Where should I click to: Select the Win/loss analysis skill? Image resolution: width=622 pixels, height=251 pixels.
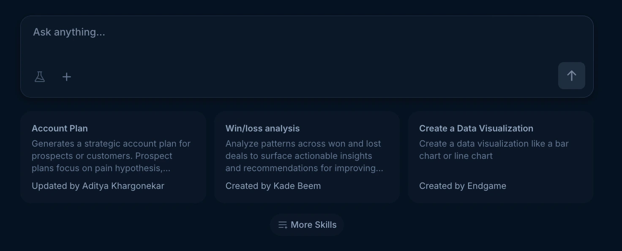click(x=307, y=157)
